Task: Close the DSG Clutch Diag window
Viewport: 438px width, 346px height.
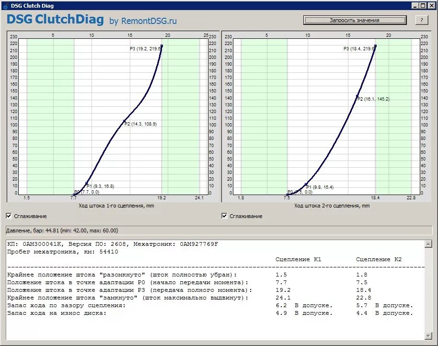Action: (x=431, y=6)
